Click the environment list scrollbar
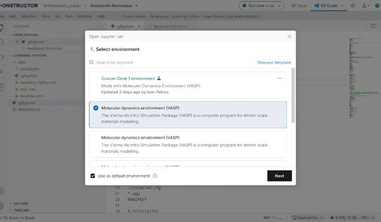381x222 pixels. 293,96
